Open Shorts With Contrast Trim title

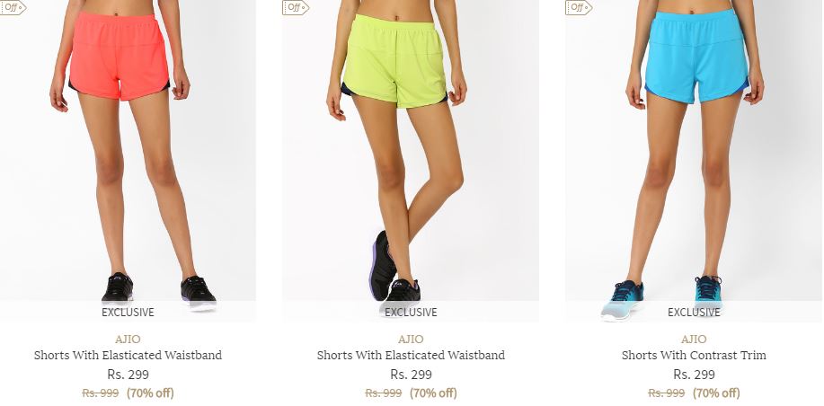[694, 355]
